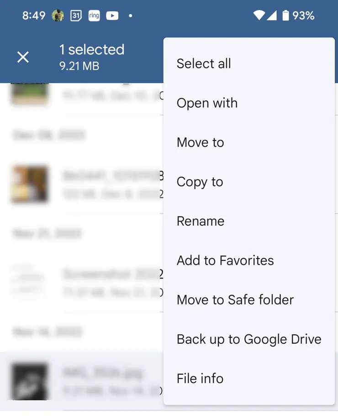
Task: Tap the Wi-Fi status icon
Action: pos(259,15)
